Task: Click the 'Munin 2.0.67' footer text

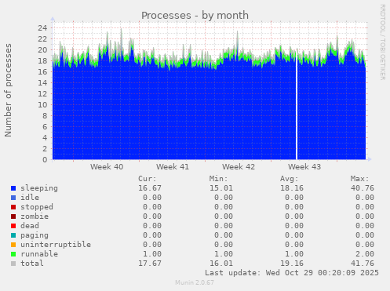Action: [x=195, y=282]
